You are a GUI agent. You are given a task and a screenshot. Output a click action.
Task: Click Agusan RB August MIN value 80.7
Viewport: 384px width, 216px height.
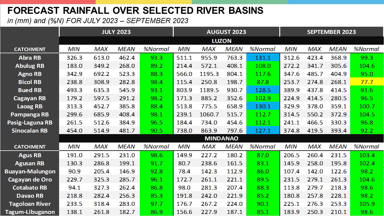coord(184,163)
